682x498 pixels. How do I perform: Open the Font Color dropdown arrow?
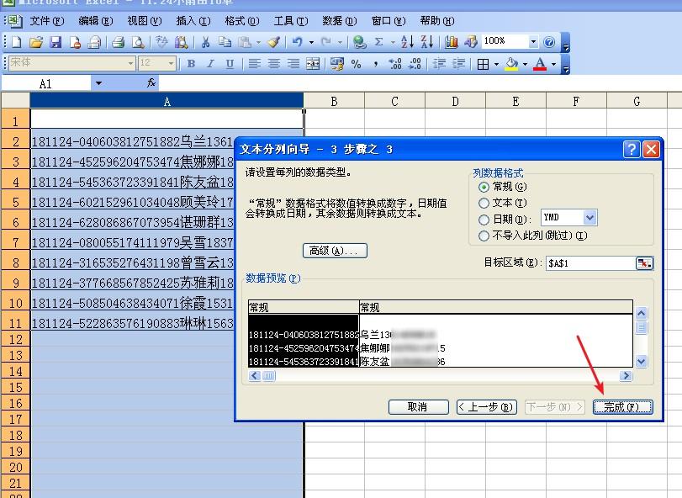click(553, 65)
